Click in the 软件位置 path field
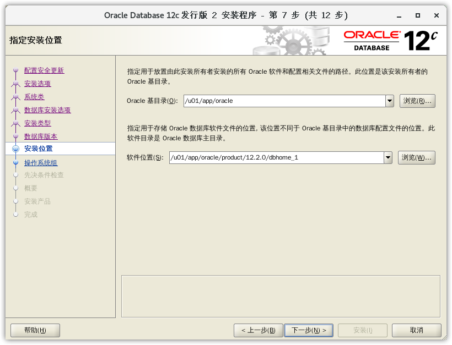452x345 pixels. click(x=276, y=157)
